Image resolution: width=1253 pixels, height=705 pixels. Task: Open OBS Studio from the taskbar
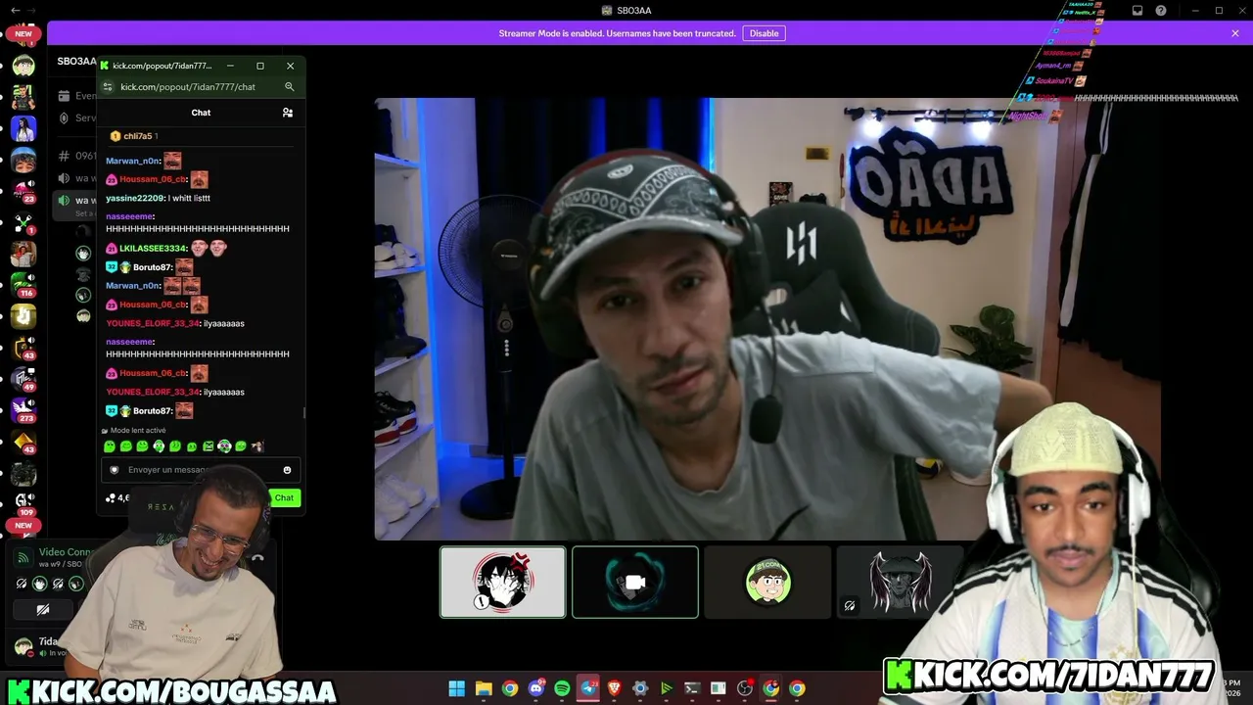[x=745, y=688]
